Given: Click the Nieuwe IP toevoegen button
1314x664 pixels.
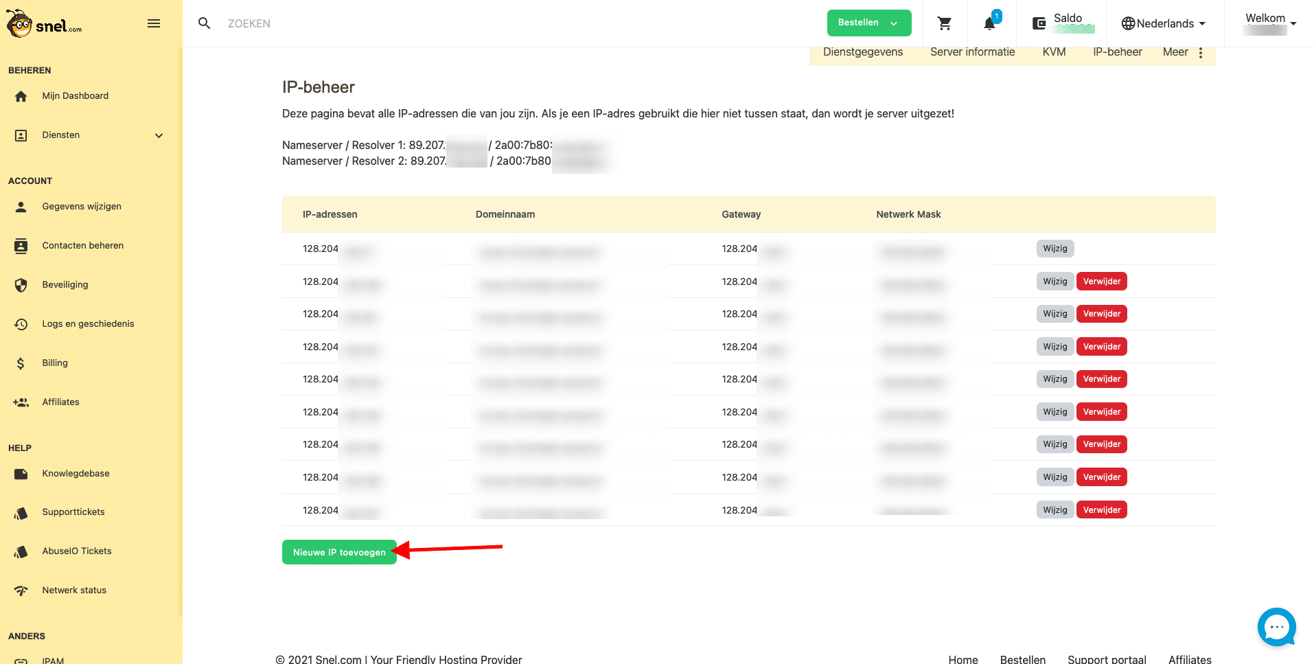Looking at the screenshot, I should click(x=339, y=552).
